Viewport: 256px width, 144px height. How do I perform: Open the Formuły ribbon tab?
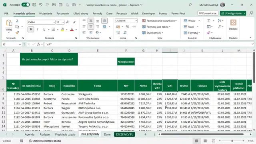(x=97, y=13)
